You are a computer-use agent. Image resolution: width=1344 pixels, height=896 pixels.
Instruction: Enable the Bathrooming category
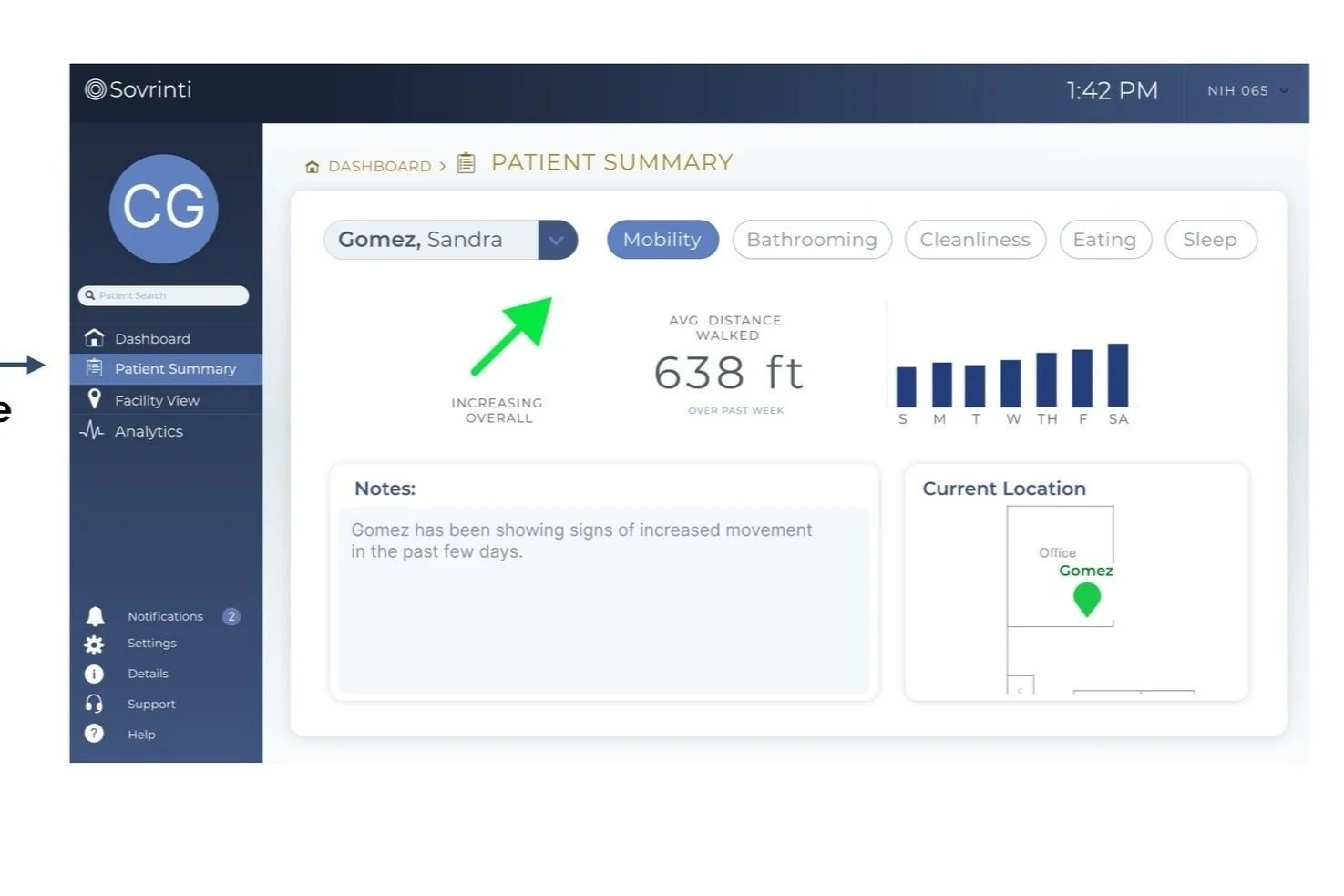coord(811,240)
